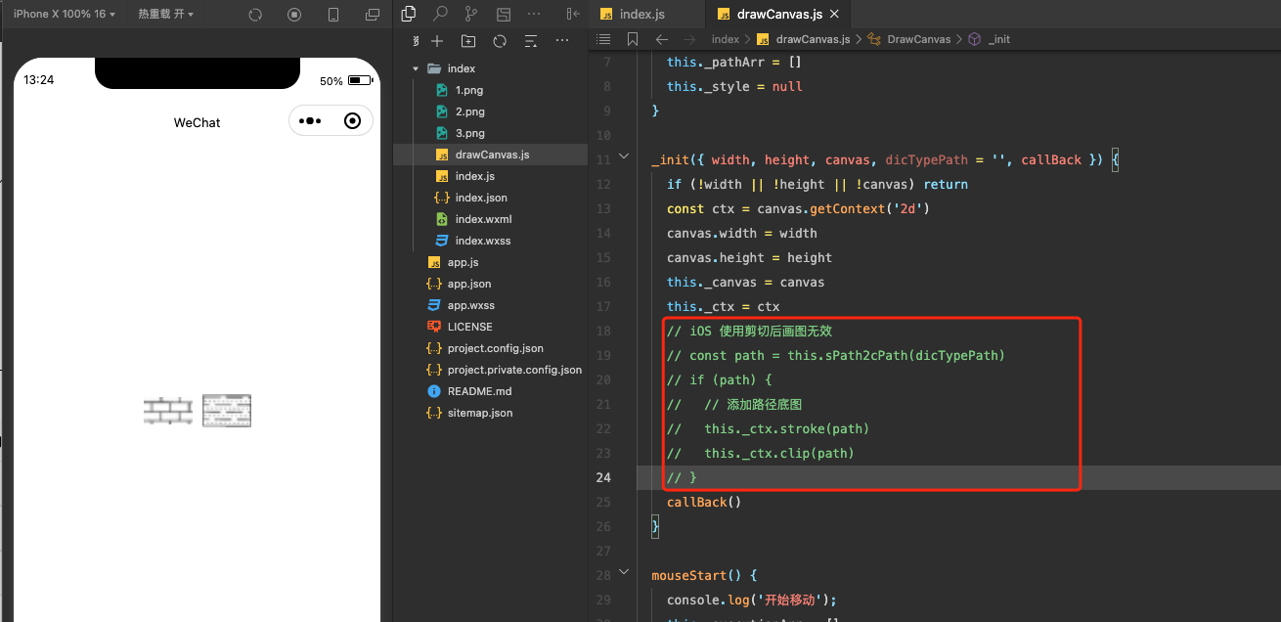Viewport: 1281px width, 622px height.
Task: Detach simulator into separate window icon
Action: pos(372,15)
